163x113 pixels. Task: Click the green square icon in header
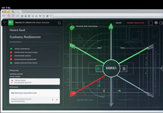click(x=11, y=23)
